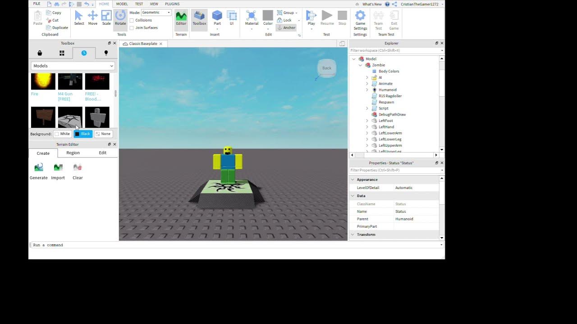Select the gray R15 dummy model thumbnail
577x324 pixels.
97,117
